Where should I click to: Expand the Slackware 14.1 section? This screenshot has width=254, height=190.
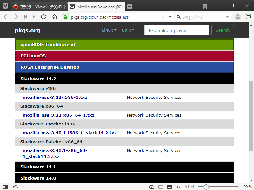click(124, 167)
